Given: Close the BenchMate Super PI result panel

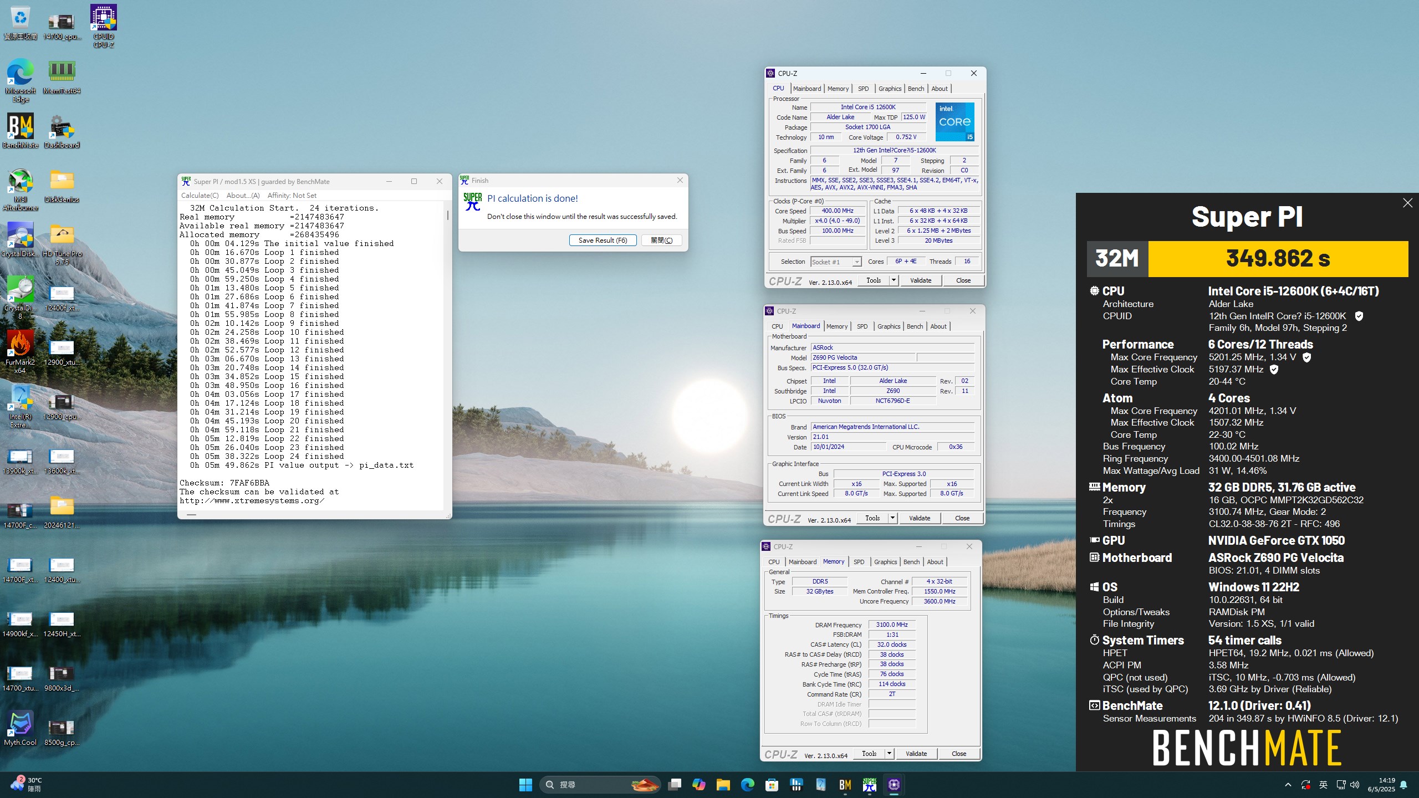Looking at the screenshot, I should 1407,203.
